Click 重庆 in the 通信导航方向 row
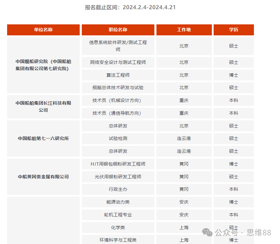Screen dimensions: 280x244 tap(184, 113)
